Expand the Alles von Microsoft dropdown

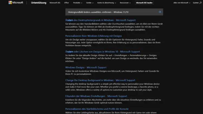point(182,3)
